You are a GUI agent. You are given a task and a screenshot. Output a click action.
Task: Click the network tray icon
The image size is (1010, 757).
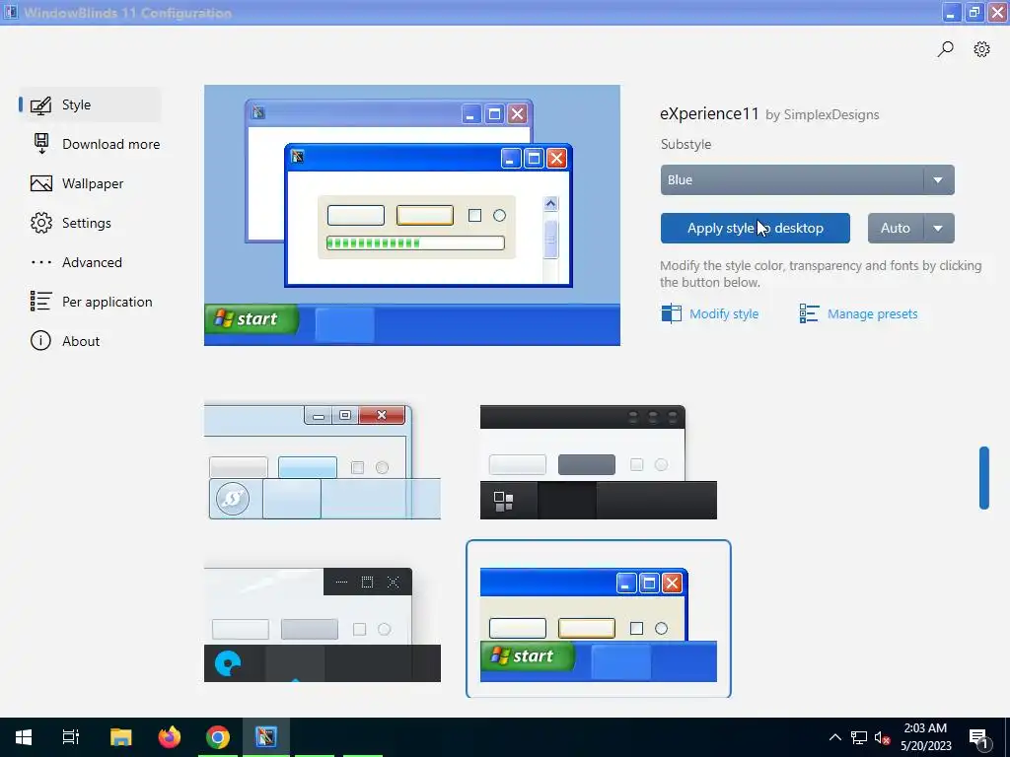click(x=859, y=737)
